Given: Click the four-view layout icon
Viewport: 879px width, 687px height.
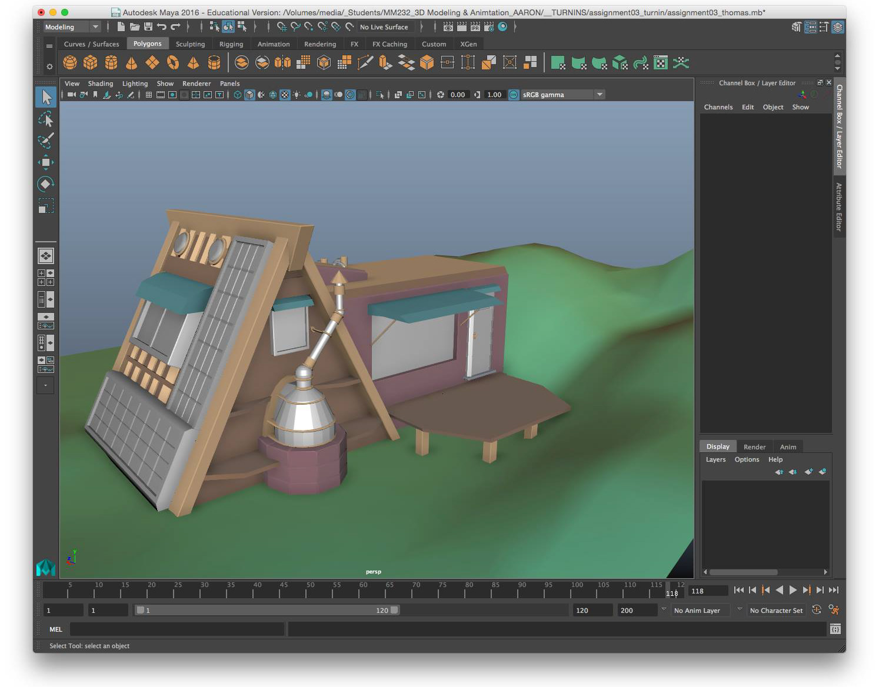Looking at the screenshot, I should coord(46,278).
